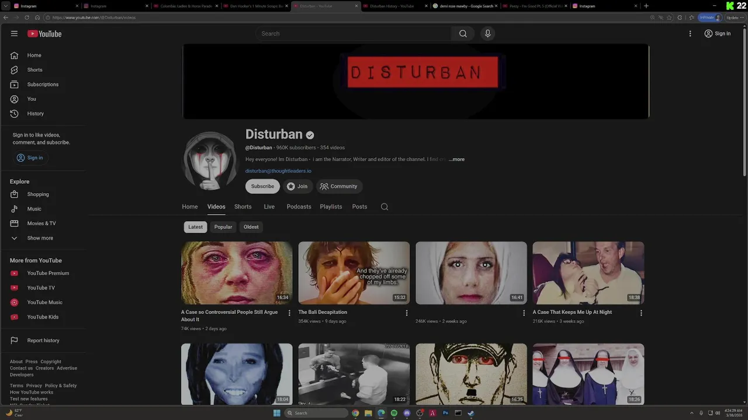This screenshot has height=420, width=748.
Task: Click the search magnifier button
Action: [463, 33]
